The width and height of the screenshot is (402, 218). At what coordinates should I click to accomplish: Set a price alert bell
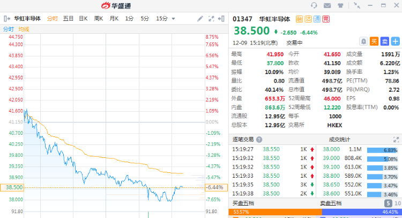point(363,41)
